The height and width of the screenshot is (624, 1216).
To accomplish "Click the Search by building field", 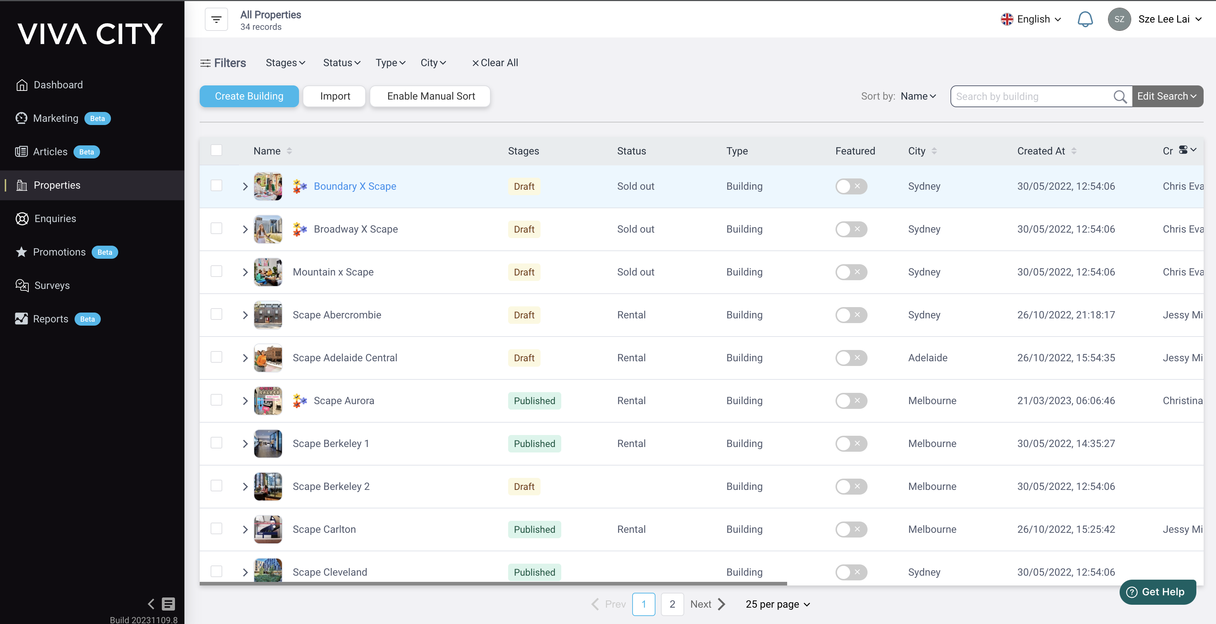I will point(1031,97).
